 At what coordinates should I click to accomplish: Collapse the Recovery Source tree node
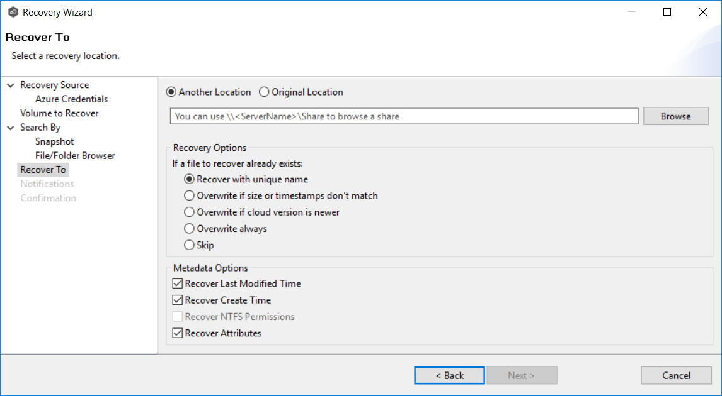(x=11, y=85)
